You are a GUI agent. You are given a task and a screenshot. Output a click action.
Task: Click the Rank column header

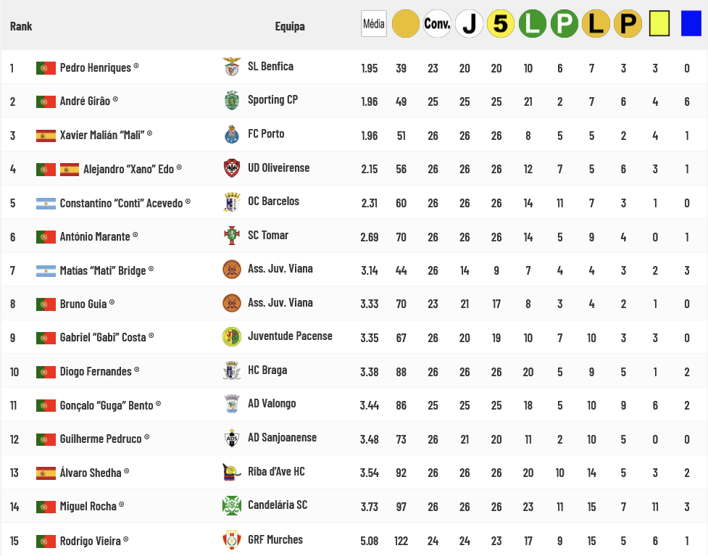tap(21, 26)
